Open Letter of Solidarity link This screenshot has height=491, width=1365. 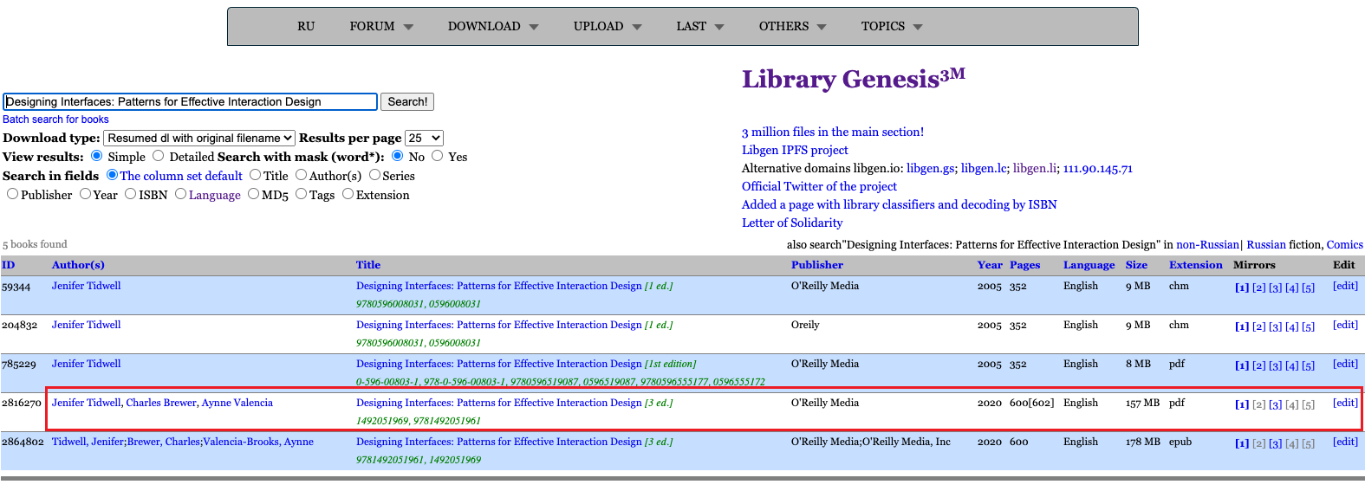click(x=792, y=223)
